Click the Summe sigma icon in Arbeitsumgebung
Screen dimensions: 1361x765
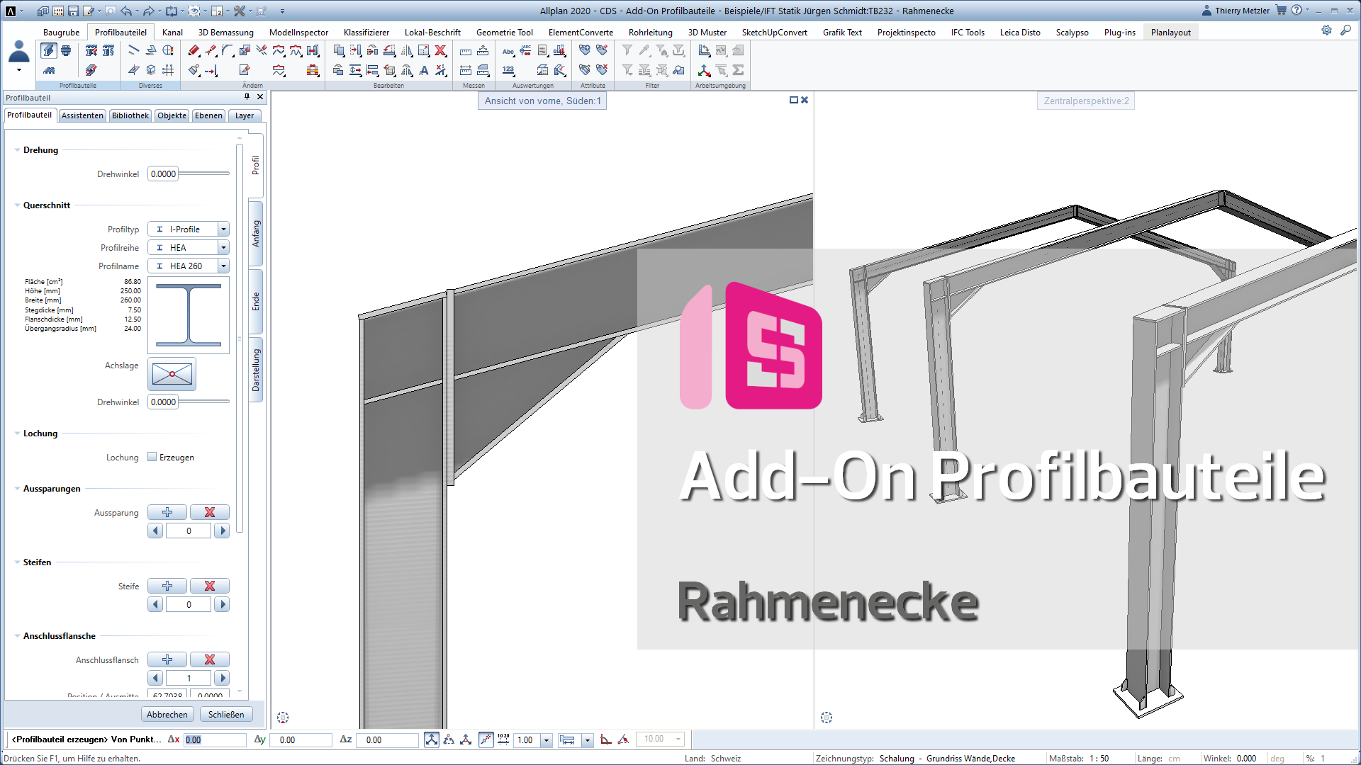tap(738, 70)
